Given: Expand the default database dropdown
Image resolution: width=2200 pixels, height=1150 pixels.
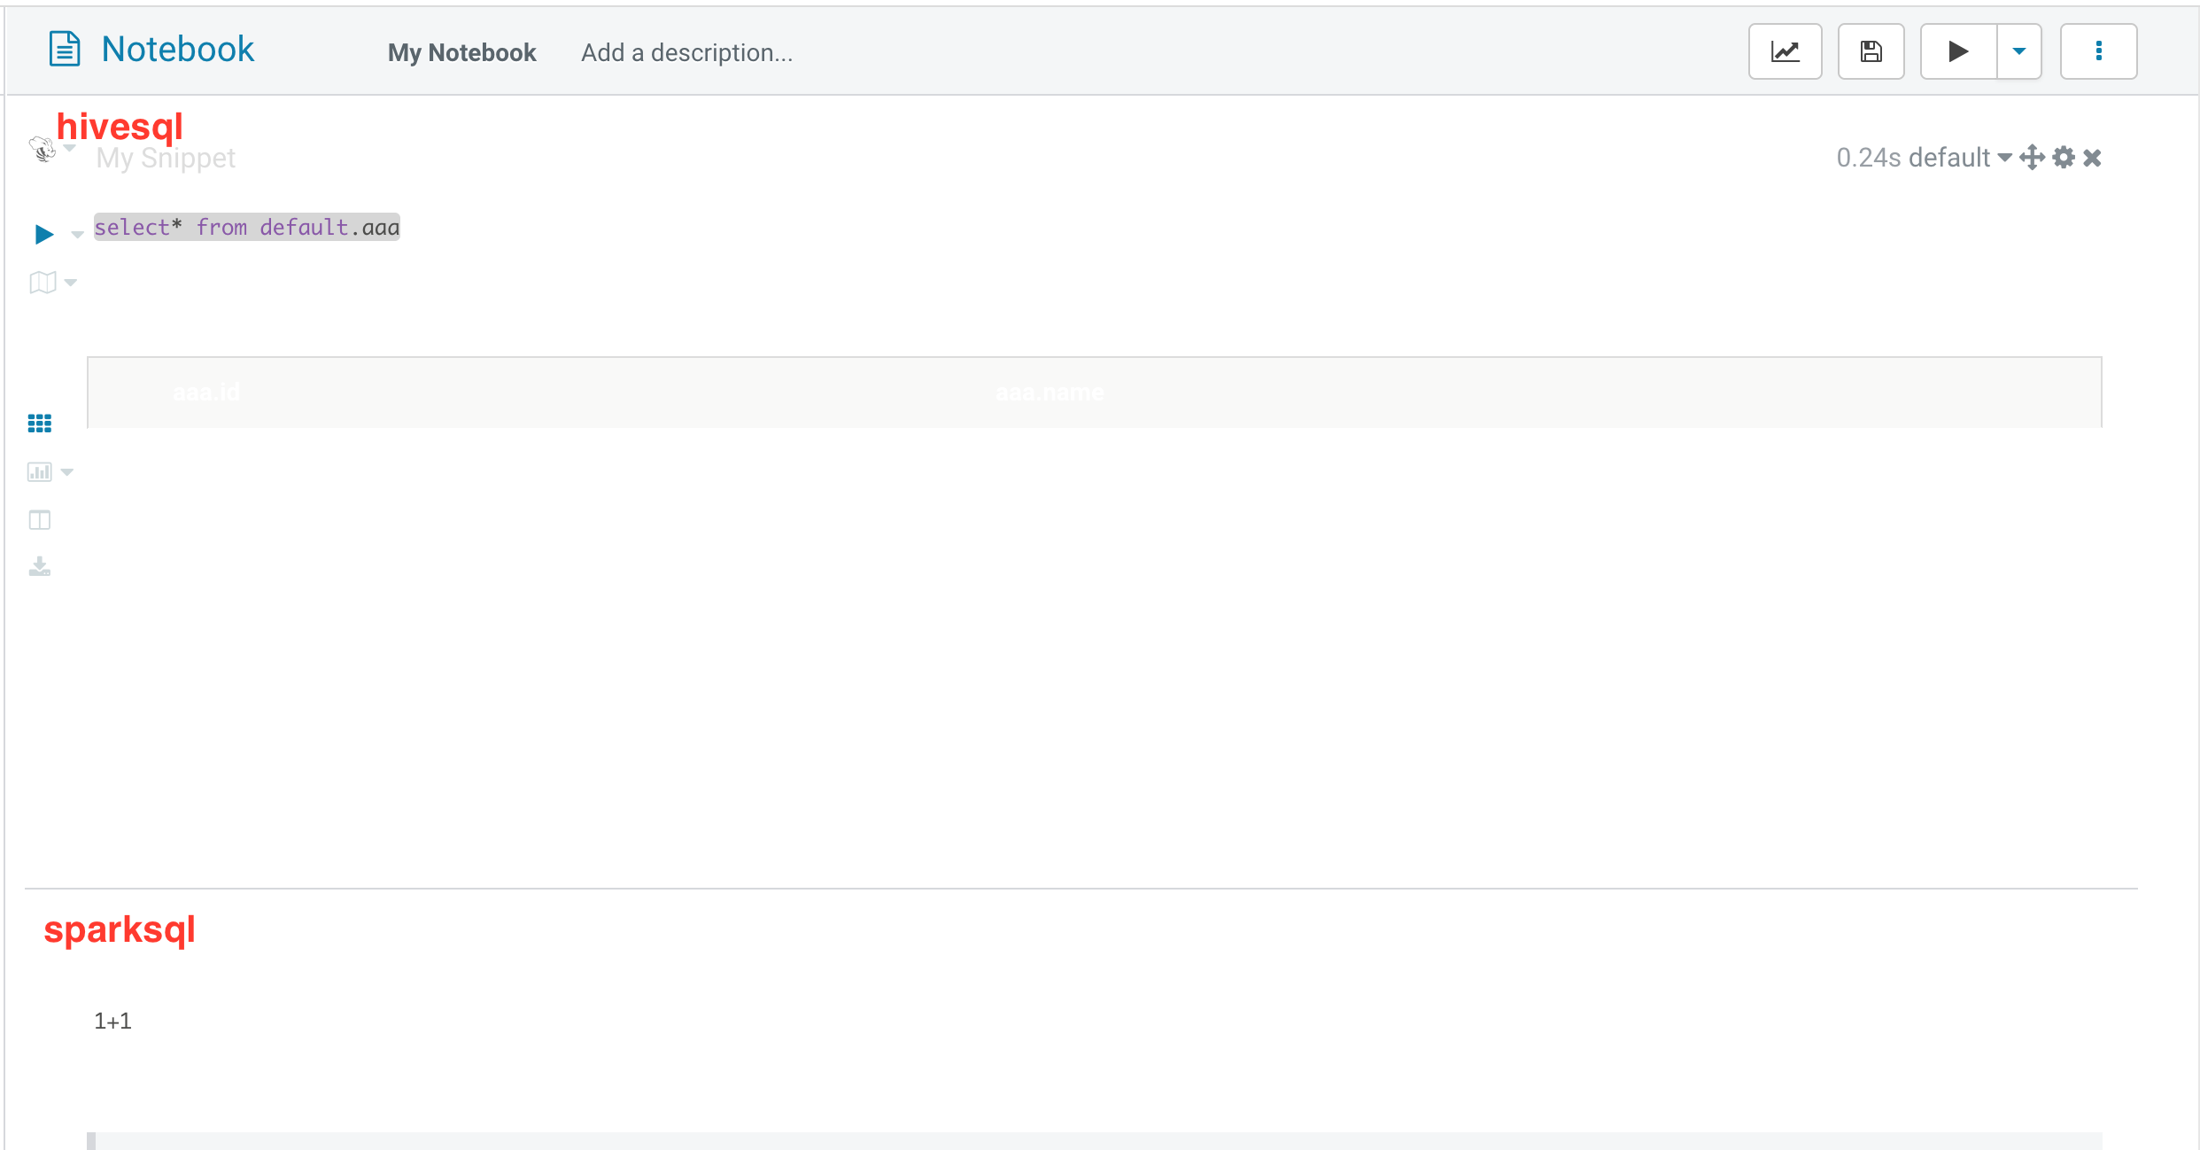Looking at the screenshot, I should tap(2004, 158).
